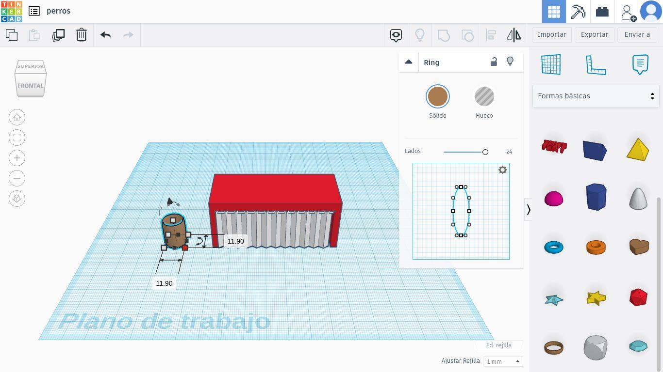The height and width of the screenshot is (372, 663).
Task: Click the Exportar button
Action: pos(595,34)
